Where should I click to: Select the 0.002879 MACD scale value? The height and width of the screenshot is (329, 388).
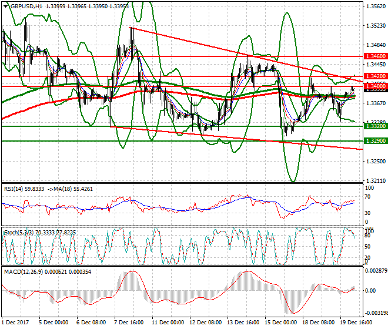click(x=375, y=271)
